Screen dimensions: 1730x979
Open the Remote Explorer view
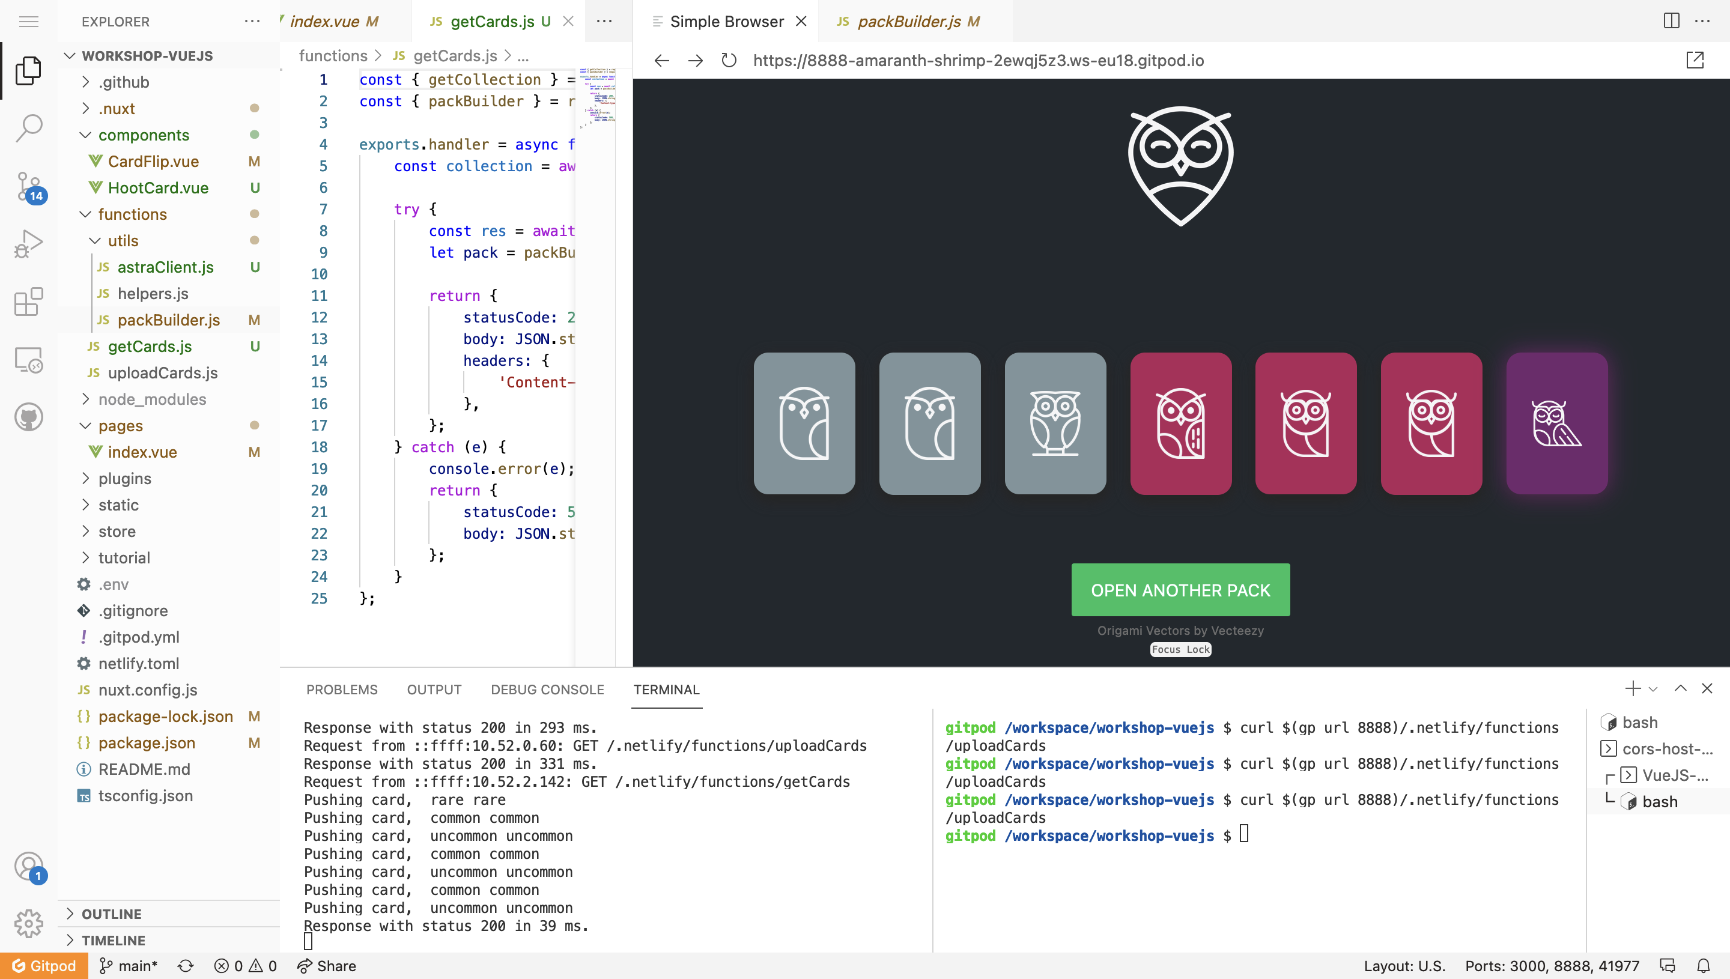29,359
